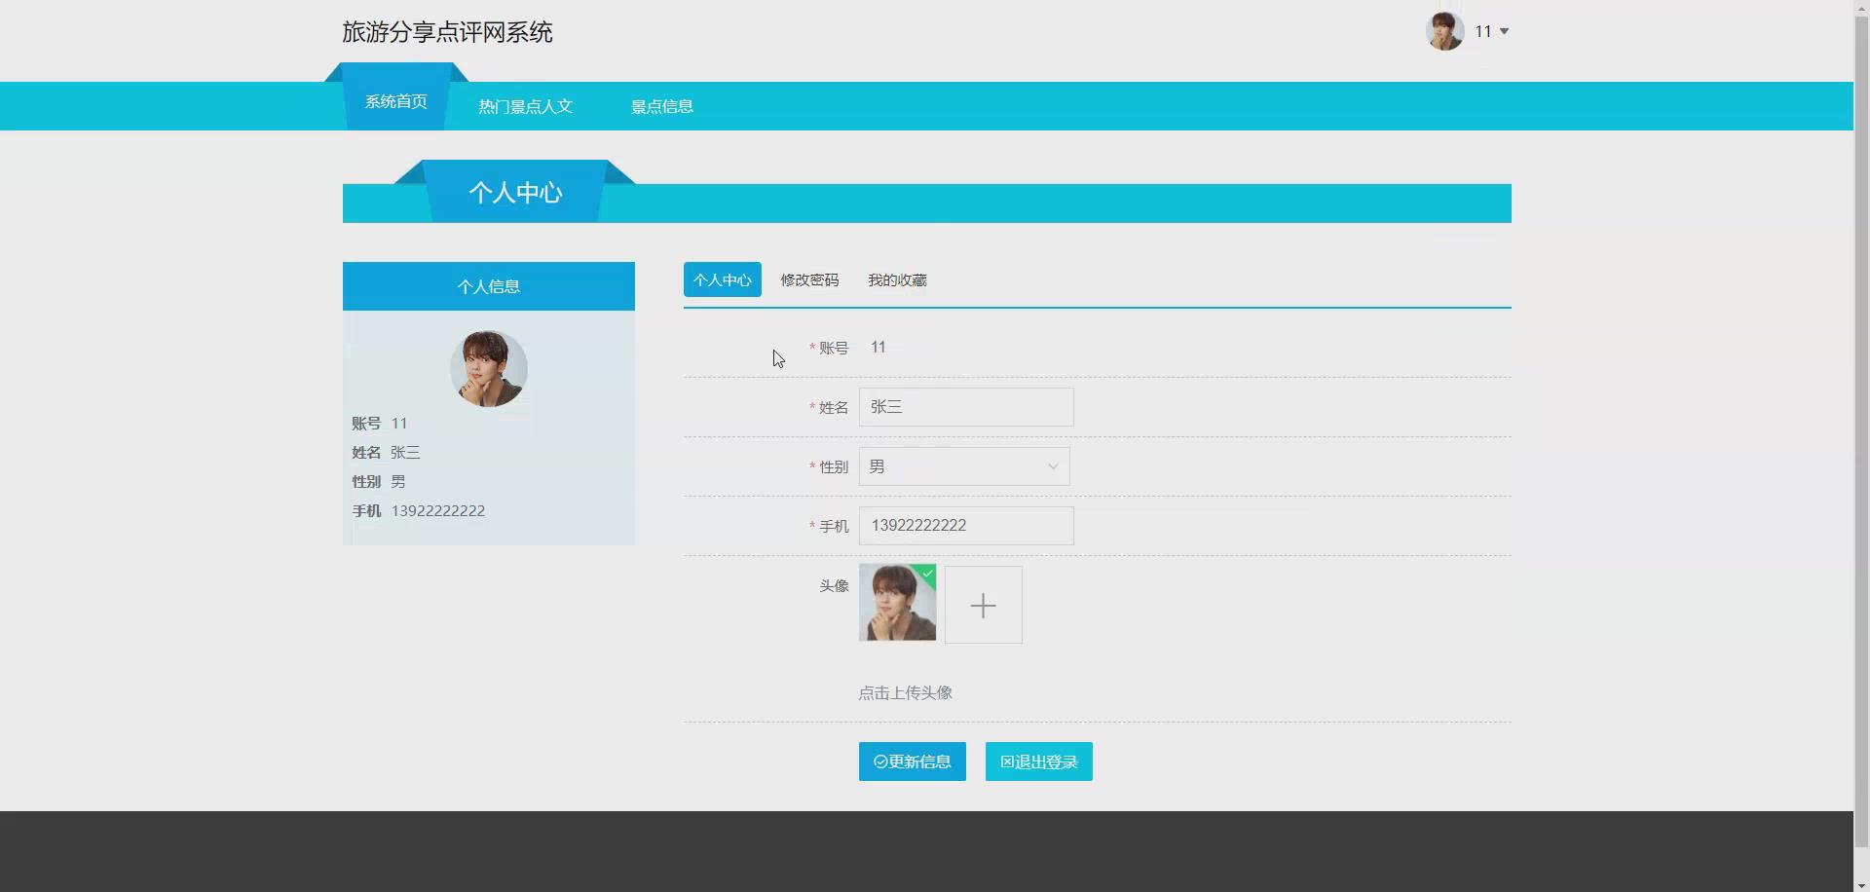1870x892 pixels.
Task: Click the plus box to upload new avatar
Action: pyautogui.click(x=984, y=605)
